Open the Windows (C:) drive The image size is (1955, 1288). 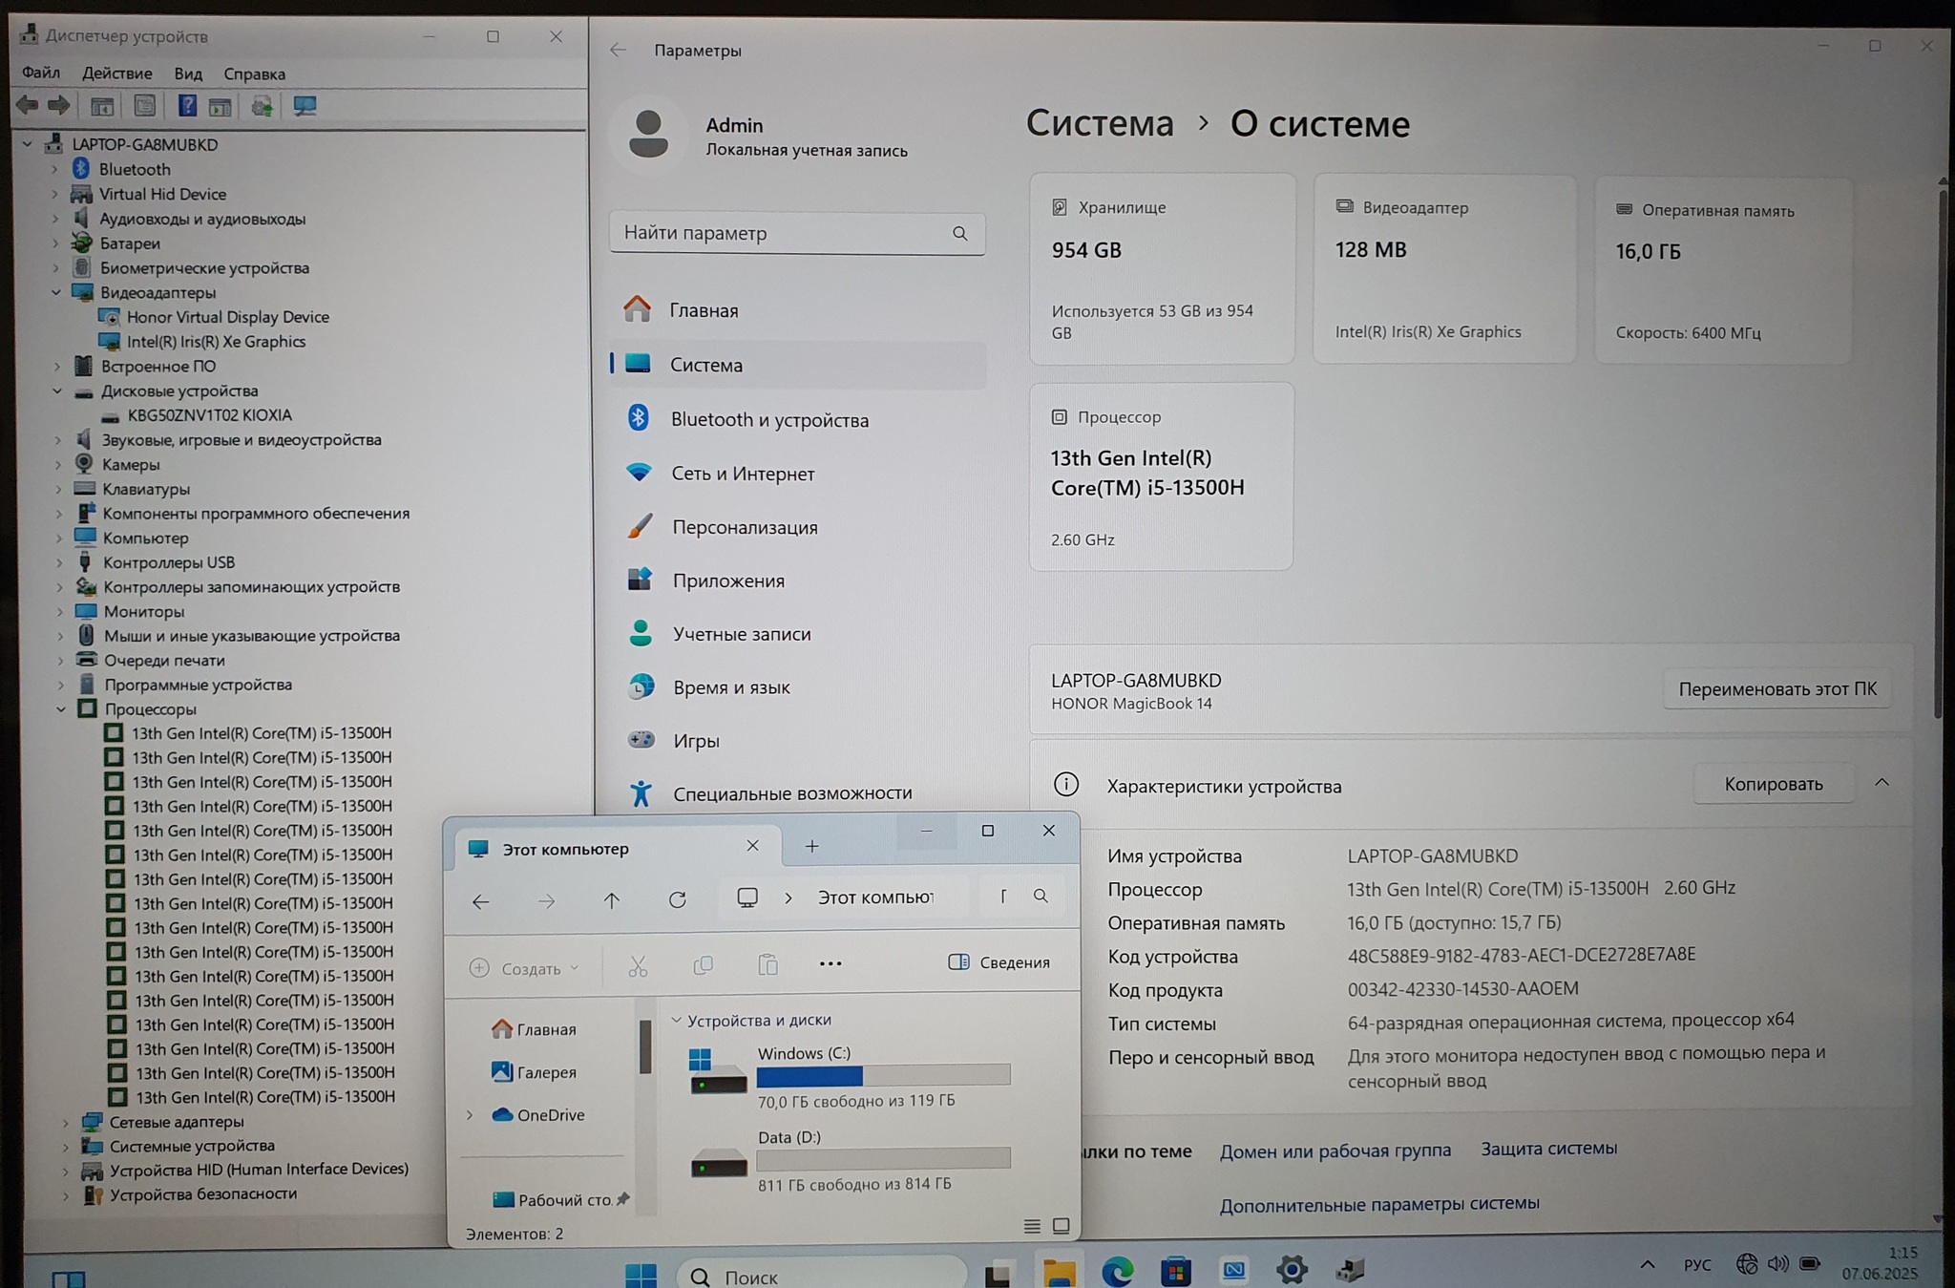click(804, 1053)
